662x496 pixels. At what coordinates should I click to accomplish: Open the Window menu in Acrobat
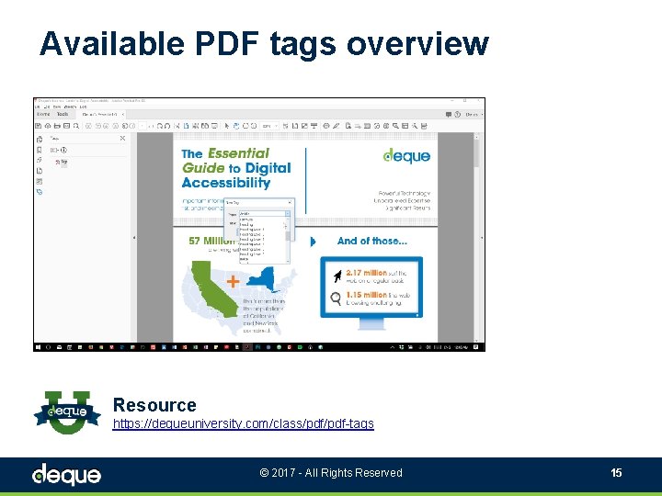tap(70, 107)
